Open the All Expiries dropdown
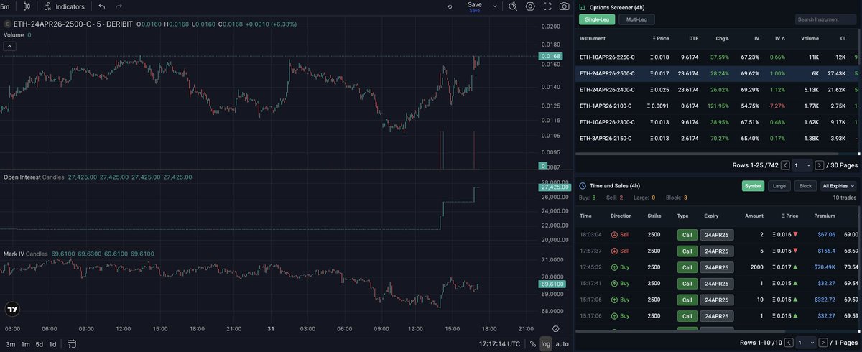The image size is (862, 352). coord(838,186)
